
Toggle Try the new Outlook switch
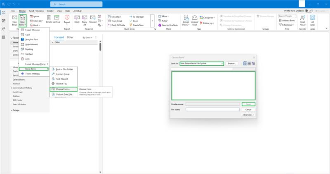pos(309,11)
